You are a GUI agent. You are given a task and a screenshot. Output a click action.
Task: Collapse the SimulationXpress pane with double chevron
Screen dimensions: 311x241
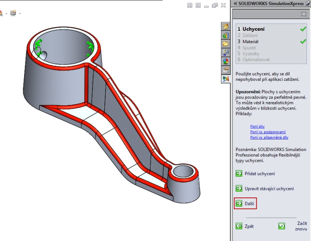(x=236, y=3)
